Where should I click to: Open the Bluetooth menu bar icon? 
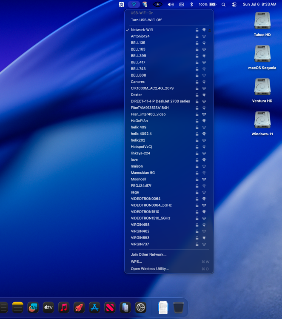[x=191, y=4]
